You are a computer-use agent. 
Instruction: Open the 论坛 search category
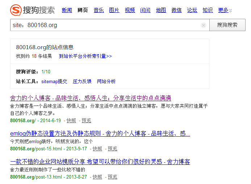point(192,10)
